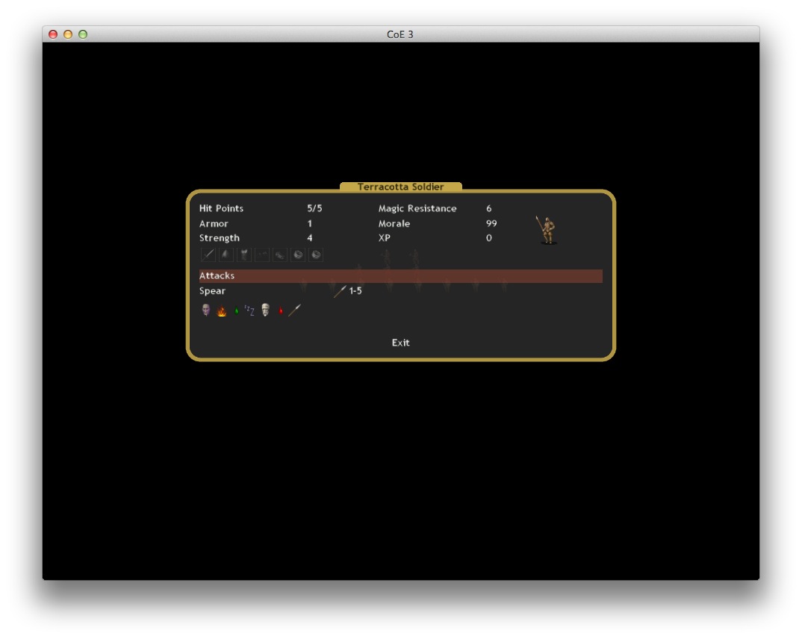This screenshot has height=639, width=802.
Task: Select the boots equipment slot
Action: coord(280,255)
